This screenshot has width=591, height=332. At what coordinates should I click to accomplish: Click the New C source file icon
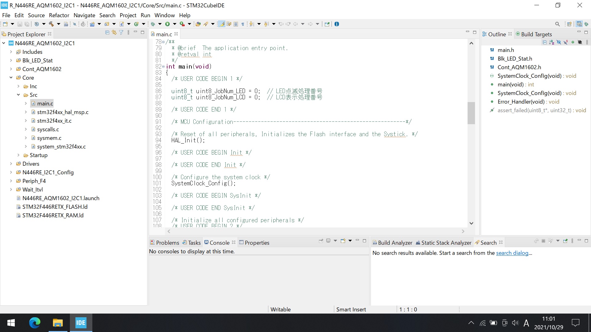click(x=122, y=24)
